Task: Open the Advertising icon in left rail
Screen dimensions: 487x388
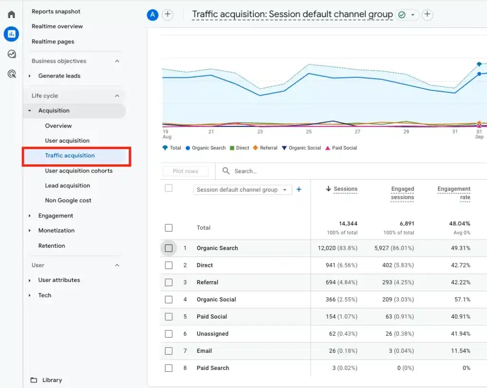Action: (x=11, y=74)
